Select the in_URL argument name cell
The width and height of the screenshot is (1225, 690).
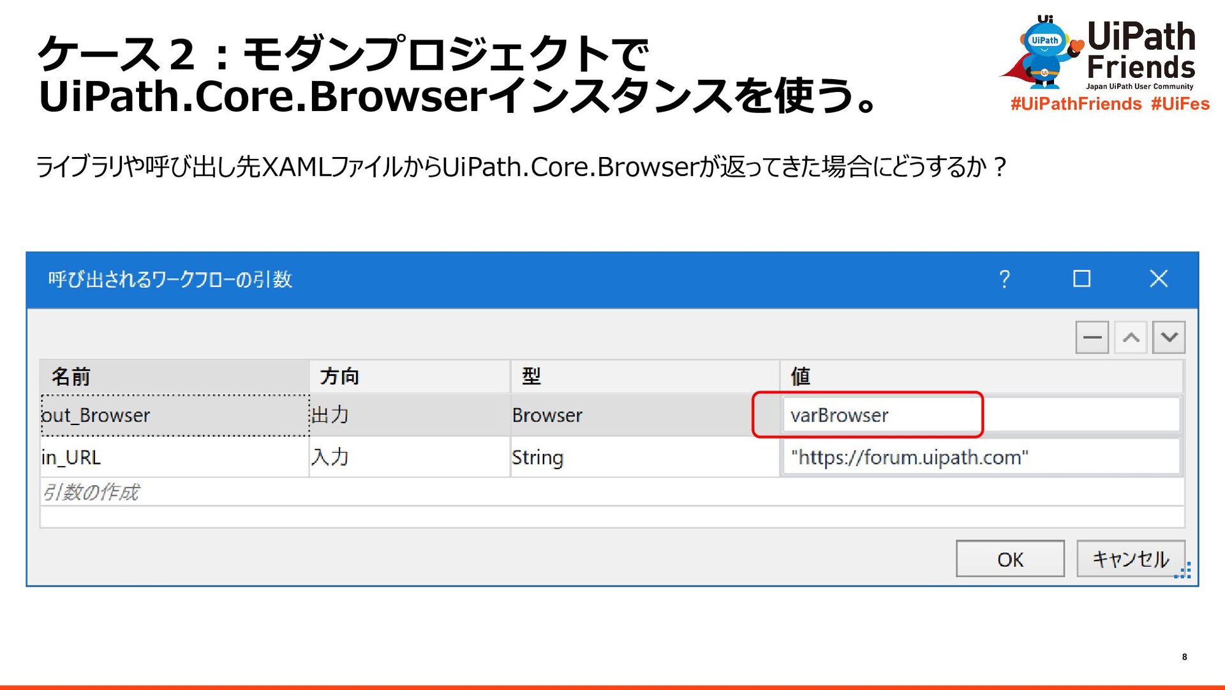tap(175, 457)
